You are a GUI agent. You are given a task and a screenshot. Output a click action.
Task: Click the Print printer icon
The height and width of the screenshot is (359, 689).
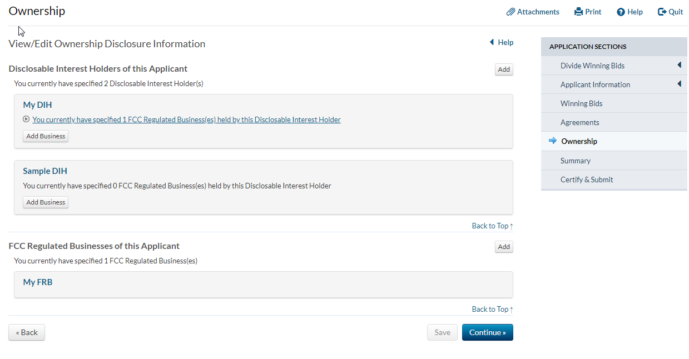(x=578, y=12)
